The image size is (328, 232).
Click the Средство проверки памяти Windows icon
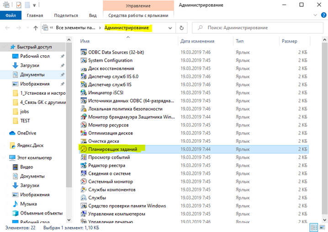tap(84, 206)
